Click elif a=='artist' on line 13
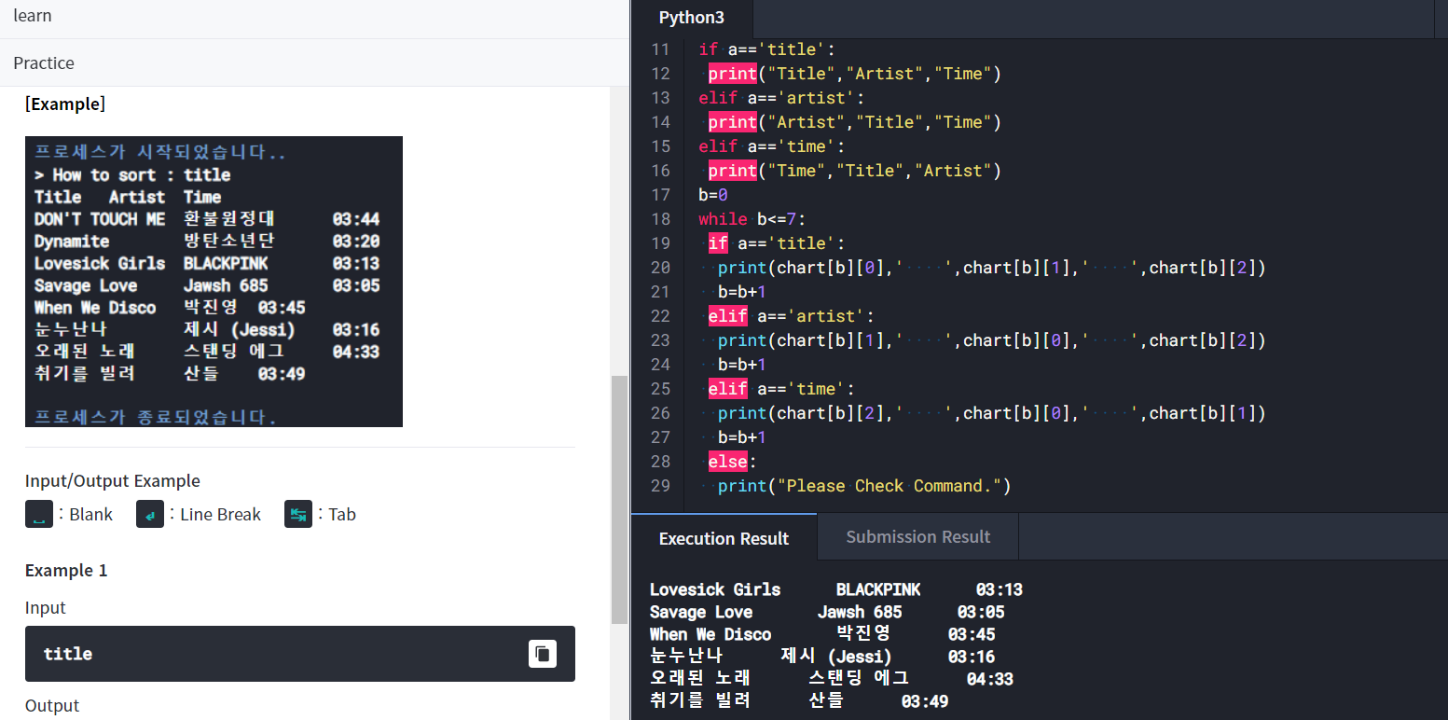 click(781, 98)
